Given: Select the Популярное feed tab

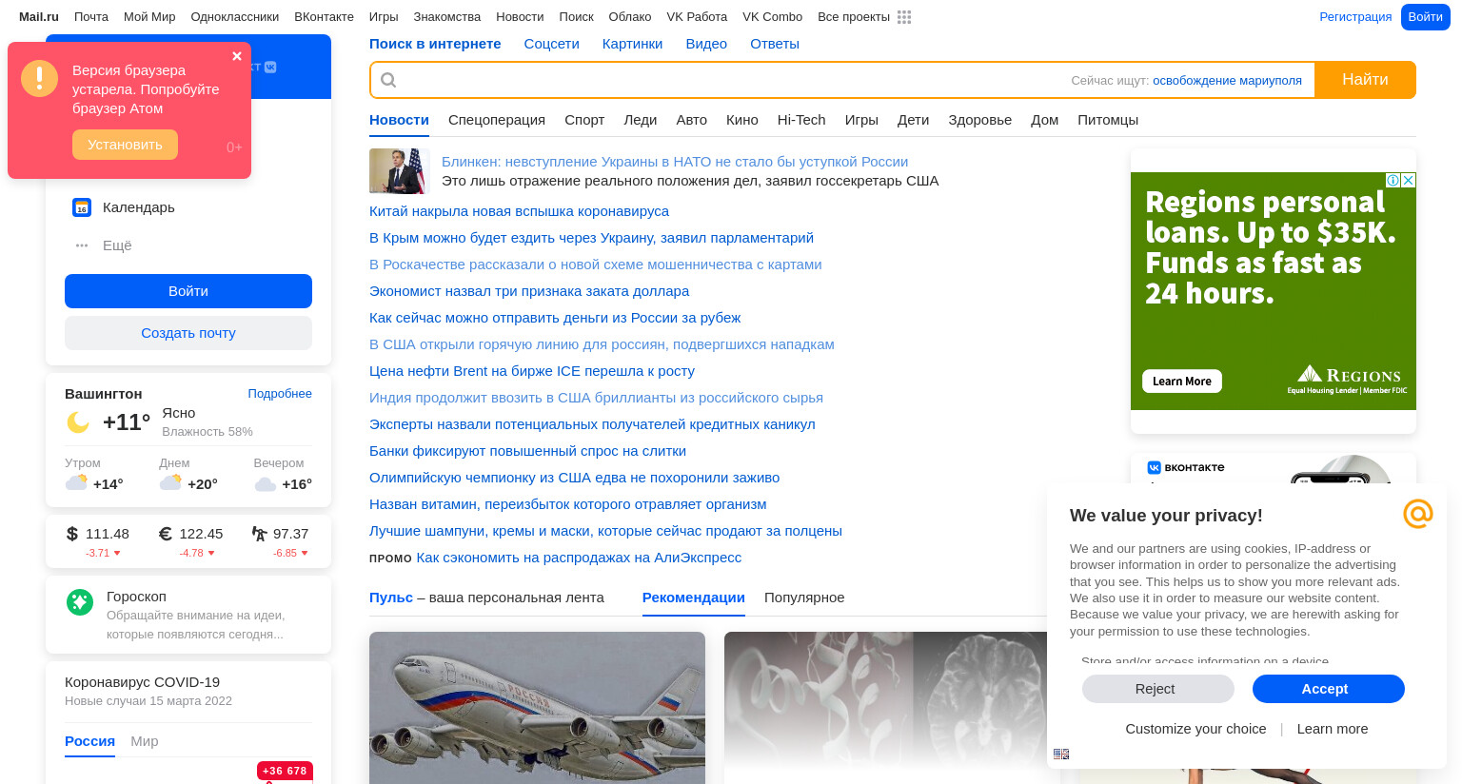Looking at the screenshot, I should [x=804, y=598].
